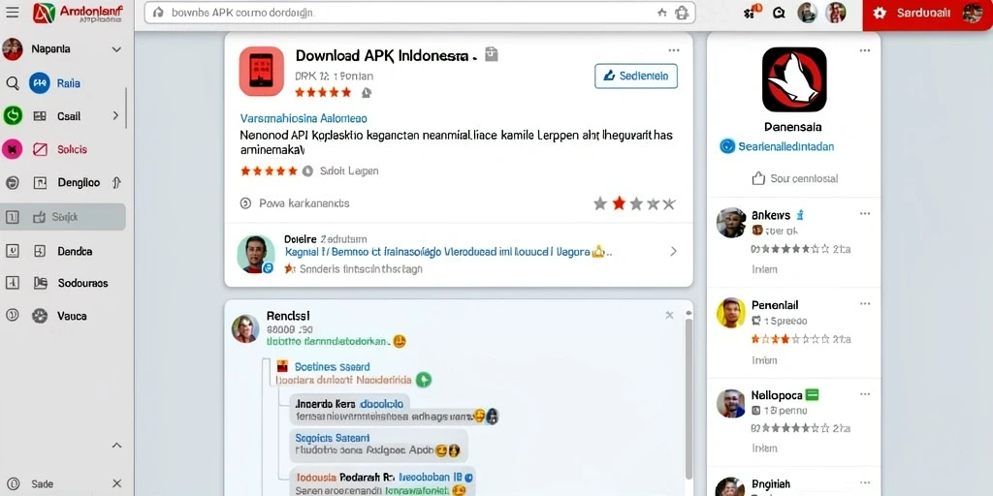Expand the Doieire review with right chevron
The image size is (993, 496).
click(673, 252)
